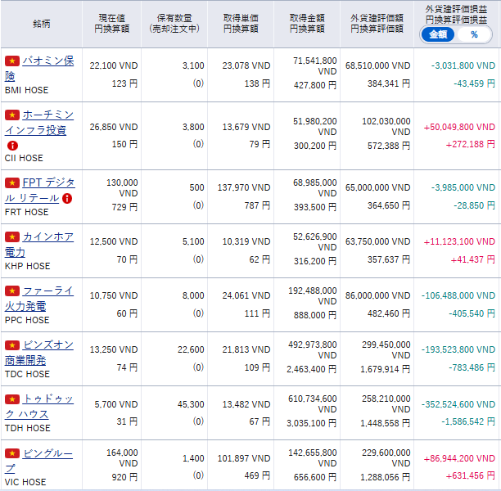Viewport: 501px width, 491px height.
Task: Open the ビングループ stock details
Action: click(x=47, y=453)
